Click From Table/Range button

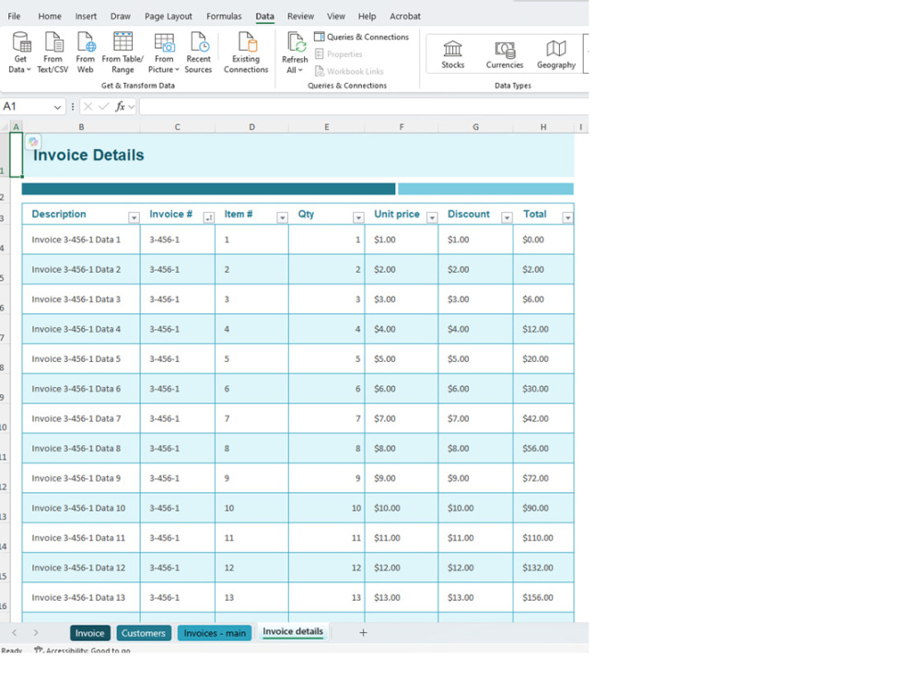[122, 53]
